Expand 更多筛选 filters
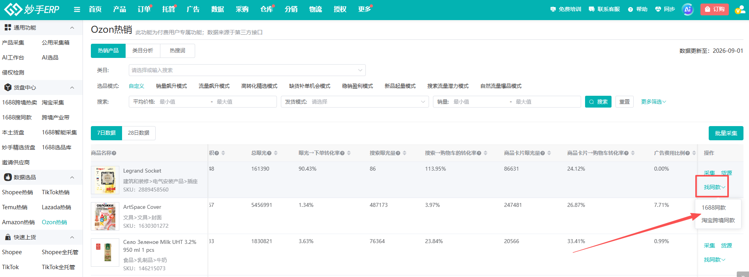Viewport: 749px width, 277px height. pos(653,102)
